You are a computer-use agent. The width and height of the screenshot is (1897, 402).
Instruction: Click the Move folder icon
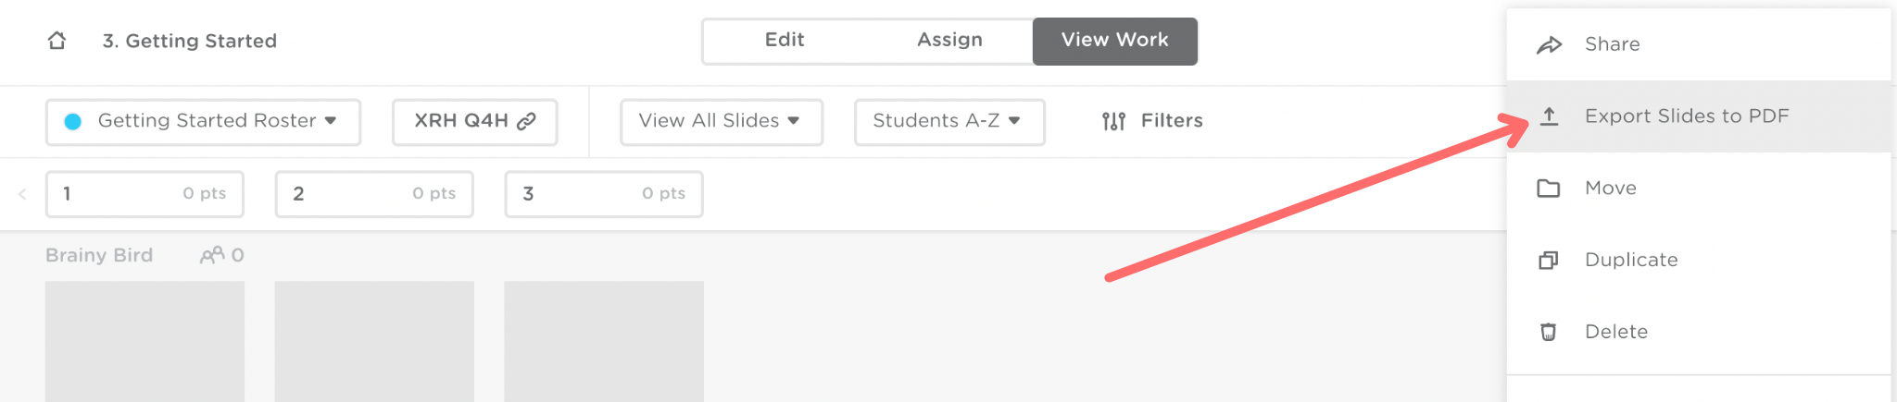1549,189
